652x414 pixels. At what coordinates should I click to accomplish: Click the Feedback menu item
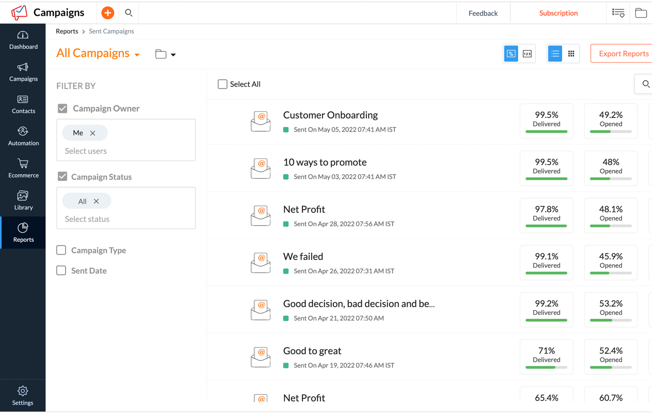[x=483, y=13]
